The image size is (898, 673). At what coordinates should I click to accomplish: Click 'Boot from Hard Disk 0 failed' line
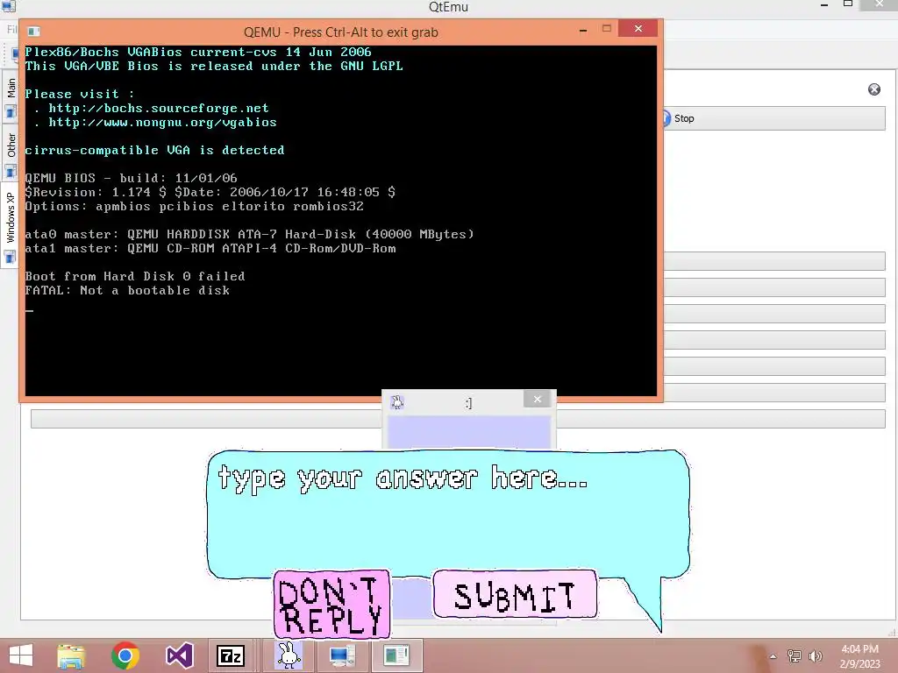[x=134, y=276]
